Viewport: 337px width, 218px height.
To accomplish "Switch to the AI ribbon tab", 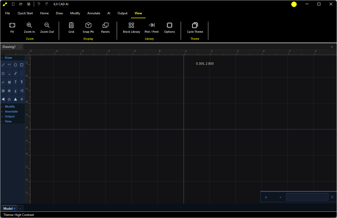I will click(109, 13).
